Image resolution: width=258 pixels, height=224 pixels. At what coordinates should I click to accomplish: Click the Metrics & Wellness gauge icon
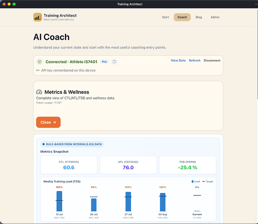(x=39, y=92)
